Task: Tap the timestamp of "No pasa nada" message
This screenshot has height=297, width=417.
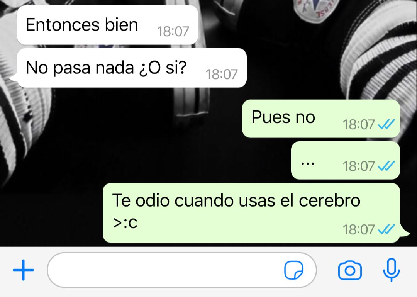Action: 222,74
